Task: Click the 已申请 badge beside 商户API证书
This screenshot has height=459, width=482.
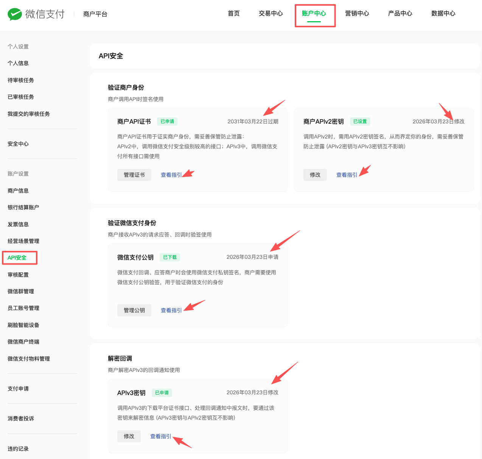Action: pos(167,121)
